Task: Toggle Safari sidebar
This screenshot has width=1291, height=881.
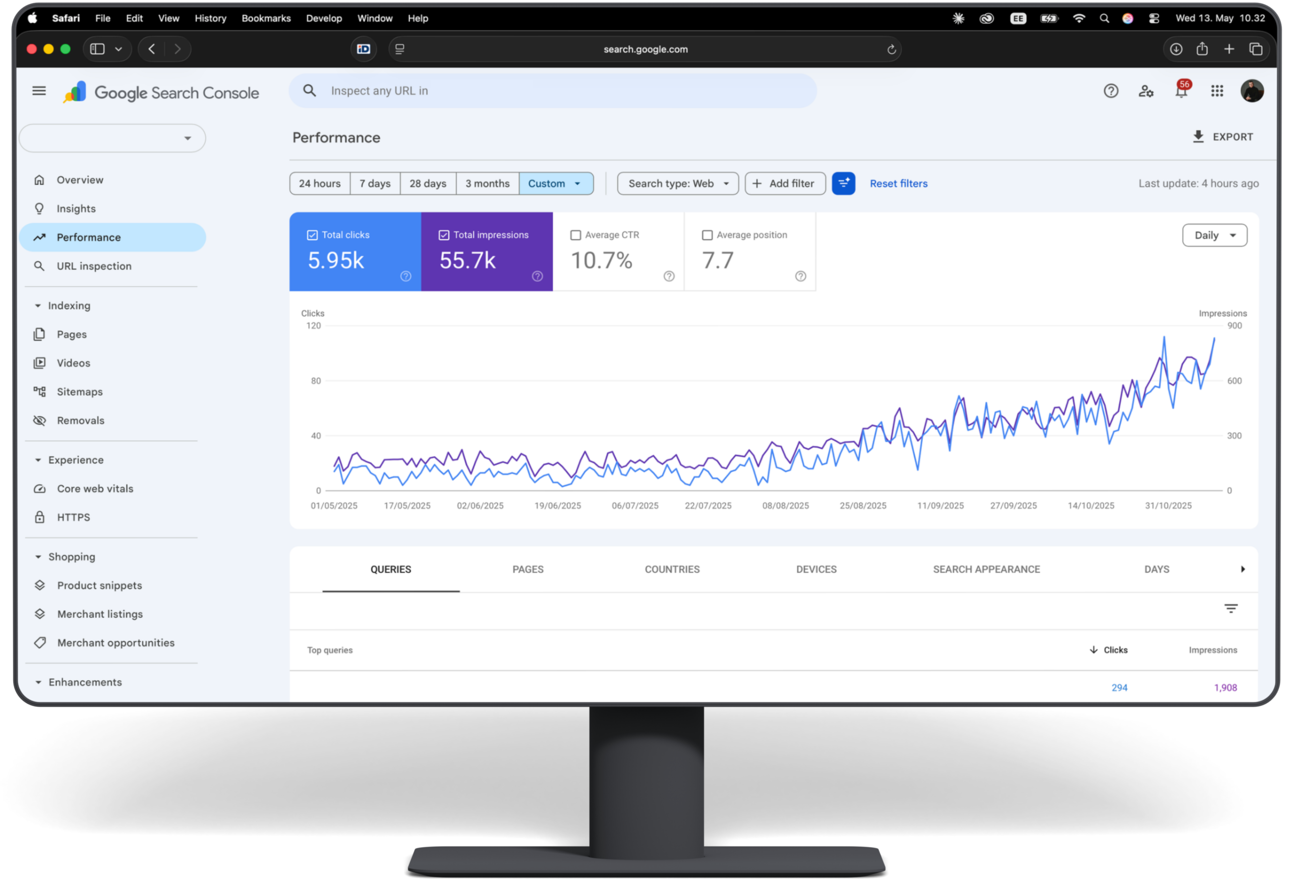Action: point(97,49)
